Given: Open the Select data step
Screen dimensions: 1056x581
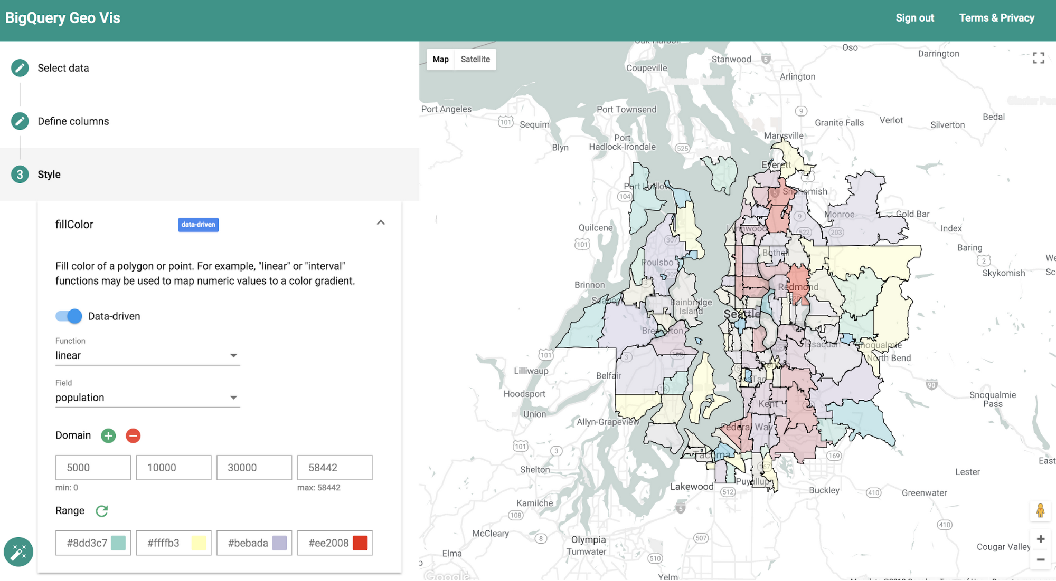Looking at the screenshot, I should [x=63, y=68].
